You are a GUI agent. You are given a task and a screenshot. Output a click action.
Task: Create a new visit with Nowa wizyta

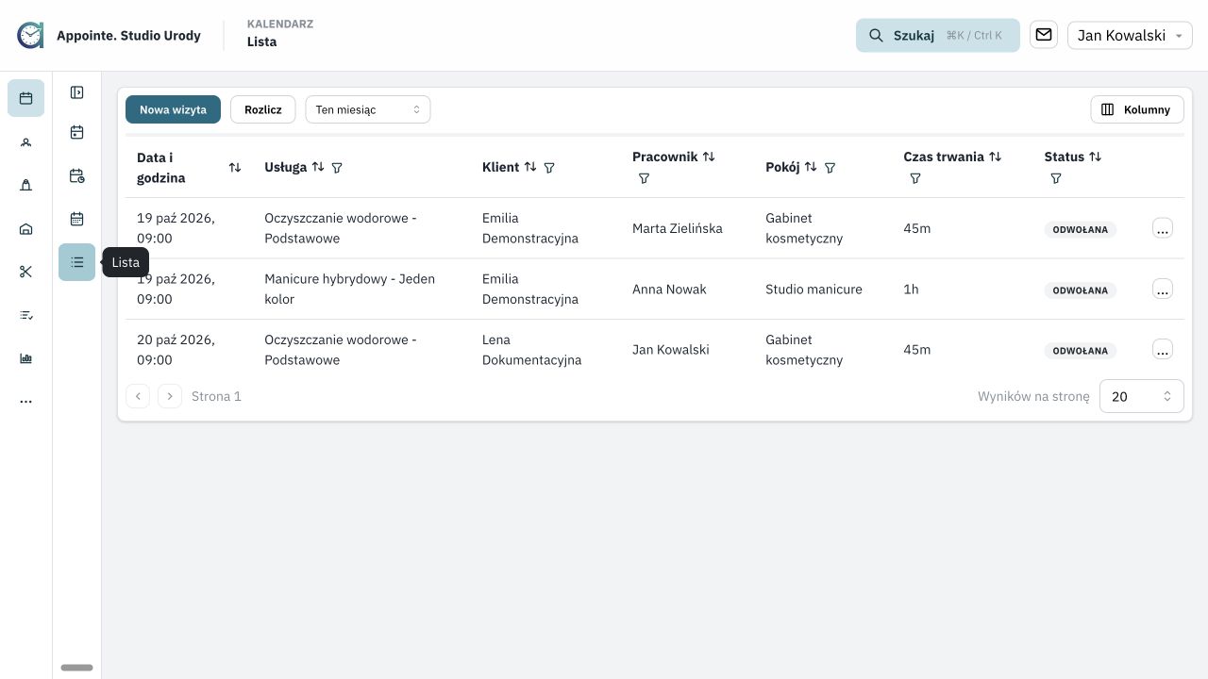point(173,109)
